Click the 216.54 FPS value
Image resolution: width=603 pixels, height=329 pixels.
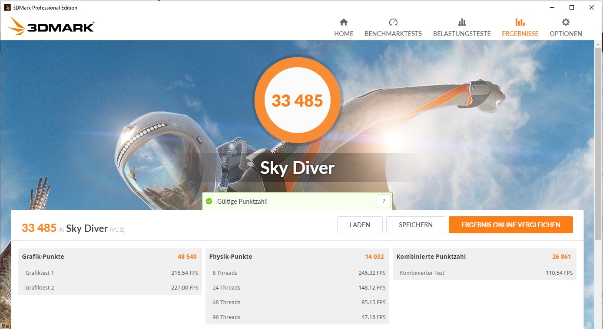[185, 273]
